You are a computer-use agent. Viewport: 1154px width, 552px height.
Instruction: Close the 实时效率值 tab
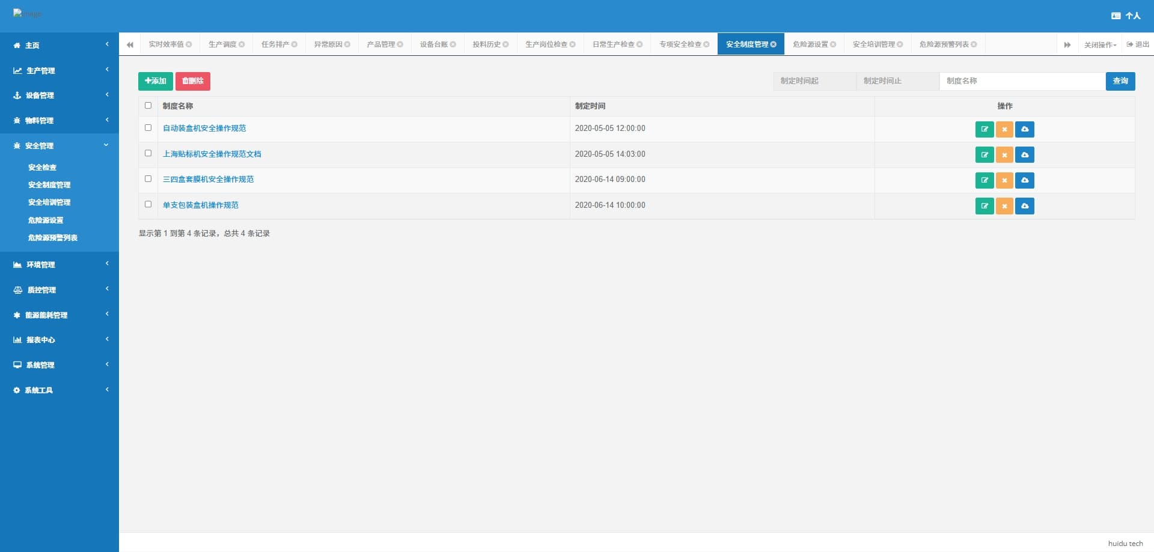(x=189, y=44)
